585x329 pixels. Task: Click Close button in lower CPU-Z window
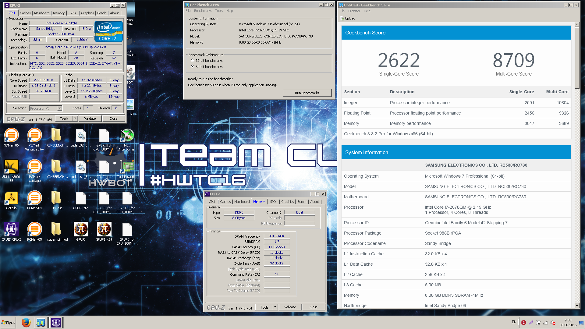(314, 307)
